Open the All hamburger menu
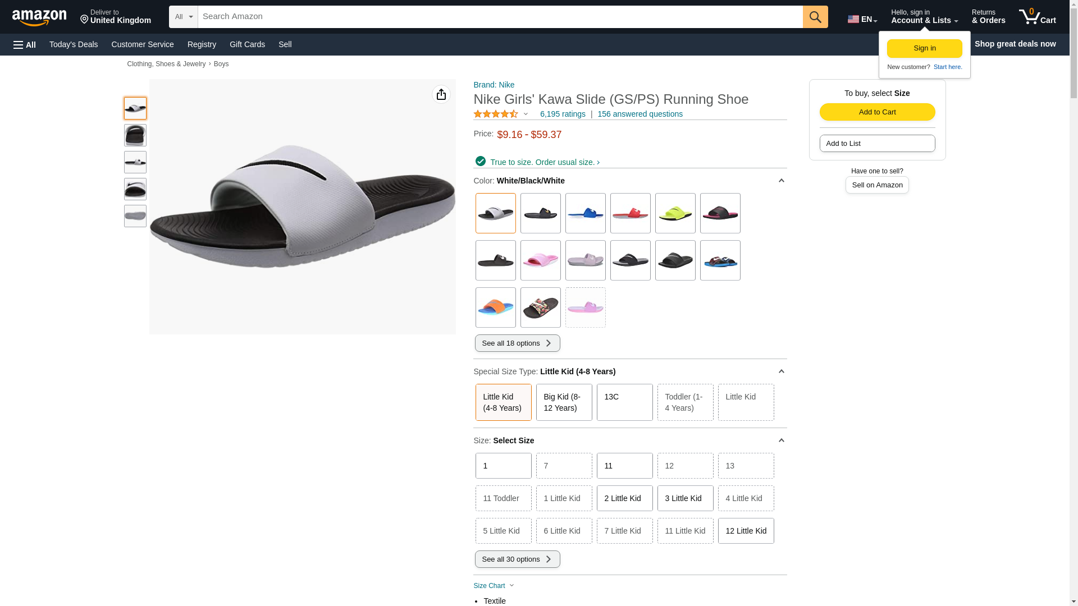 tap(25, 44)
